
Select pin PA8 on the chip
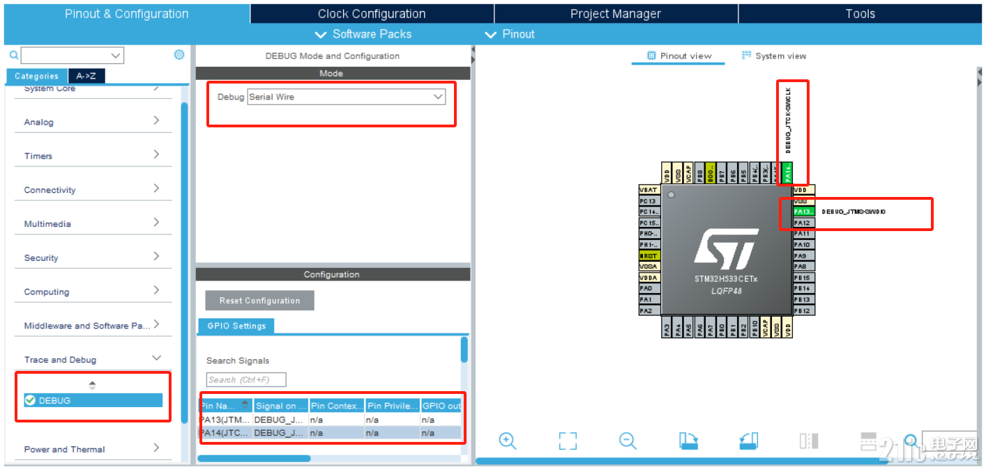[803, 267]
